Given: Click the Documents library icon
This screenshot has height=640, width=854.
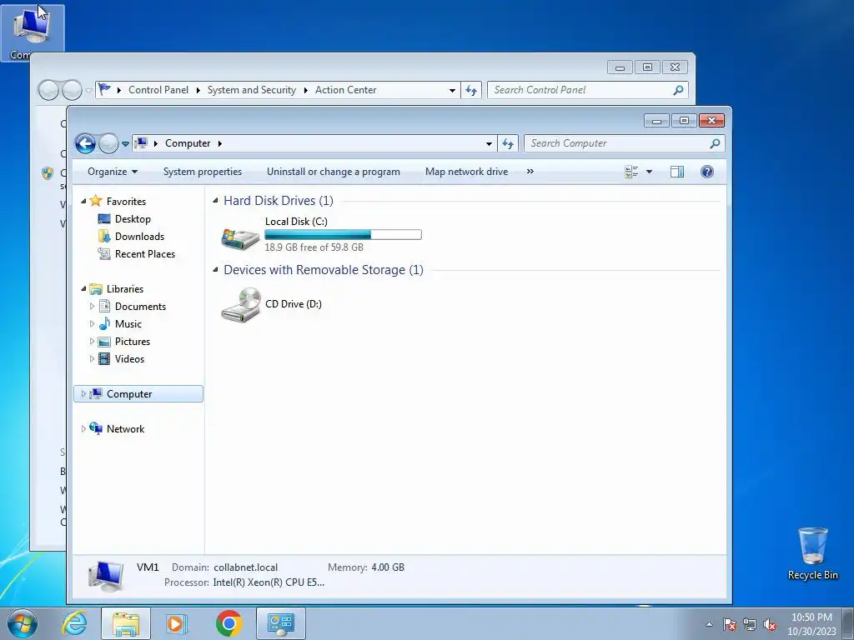Looking at the screenshot, I should point(104,307).
